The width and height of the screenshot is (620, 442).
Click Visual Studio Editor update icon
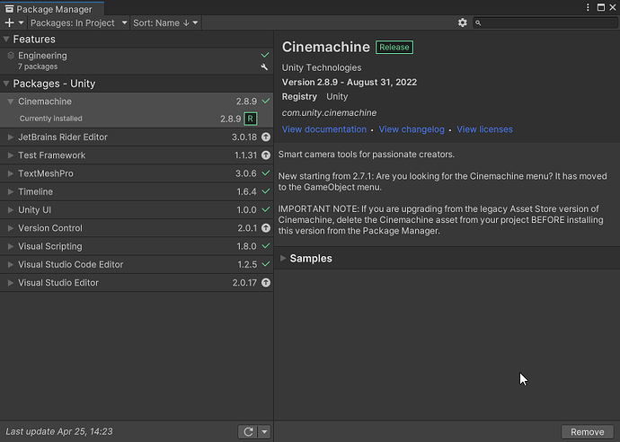(x=266, y=283)
